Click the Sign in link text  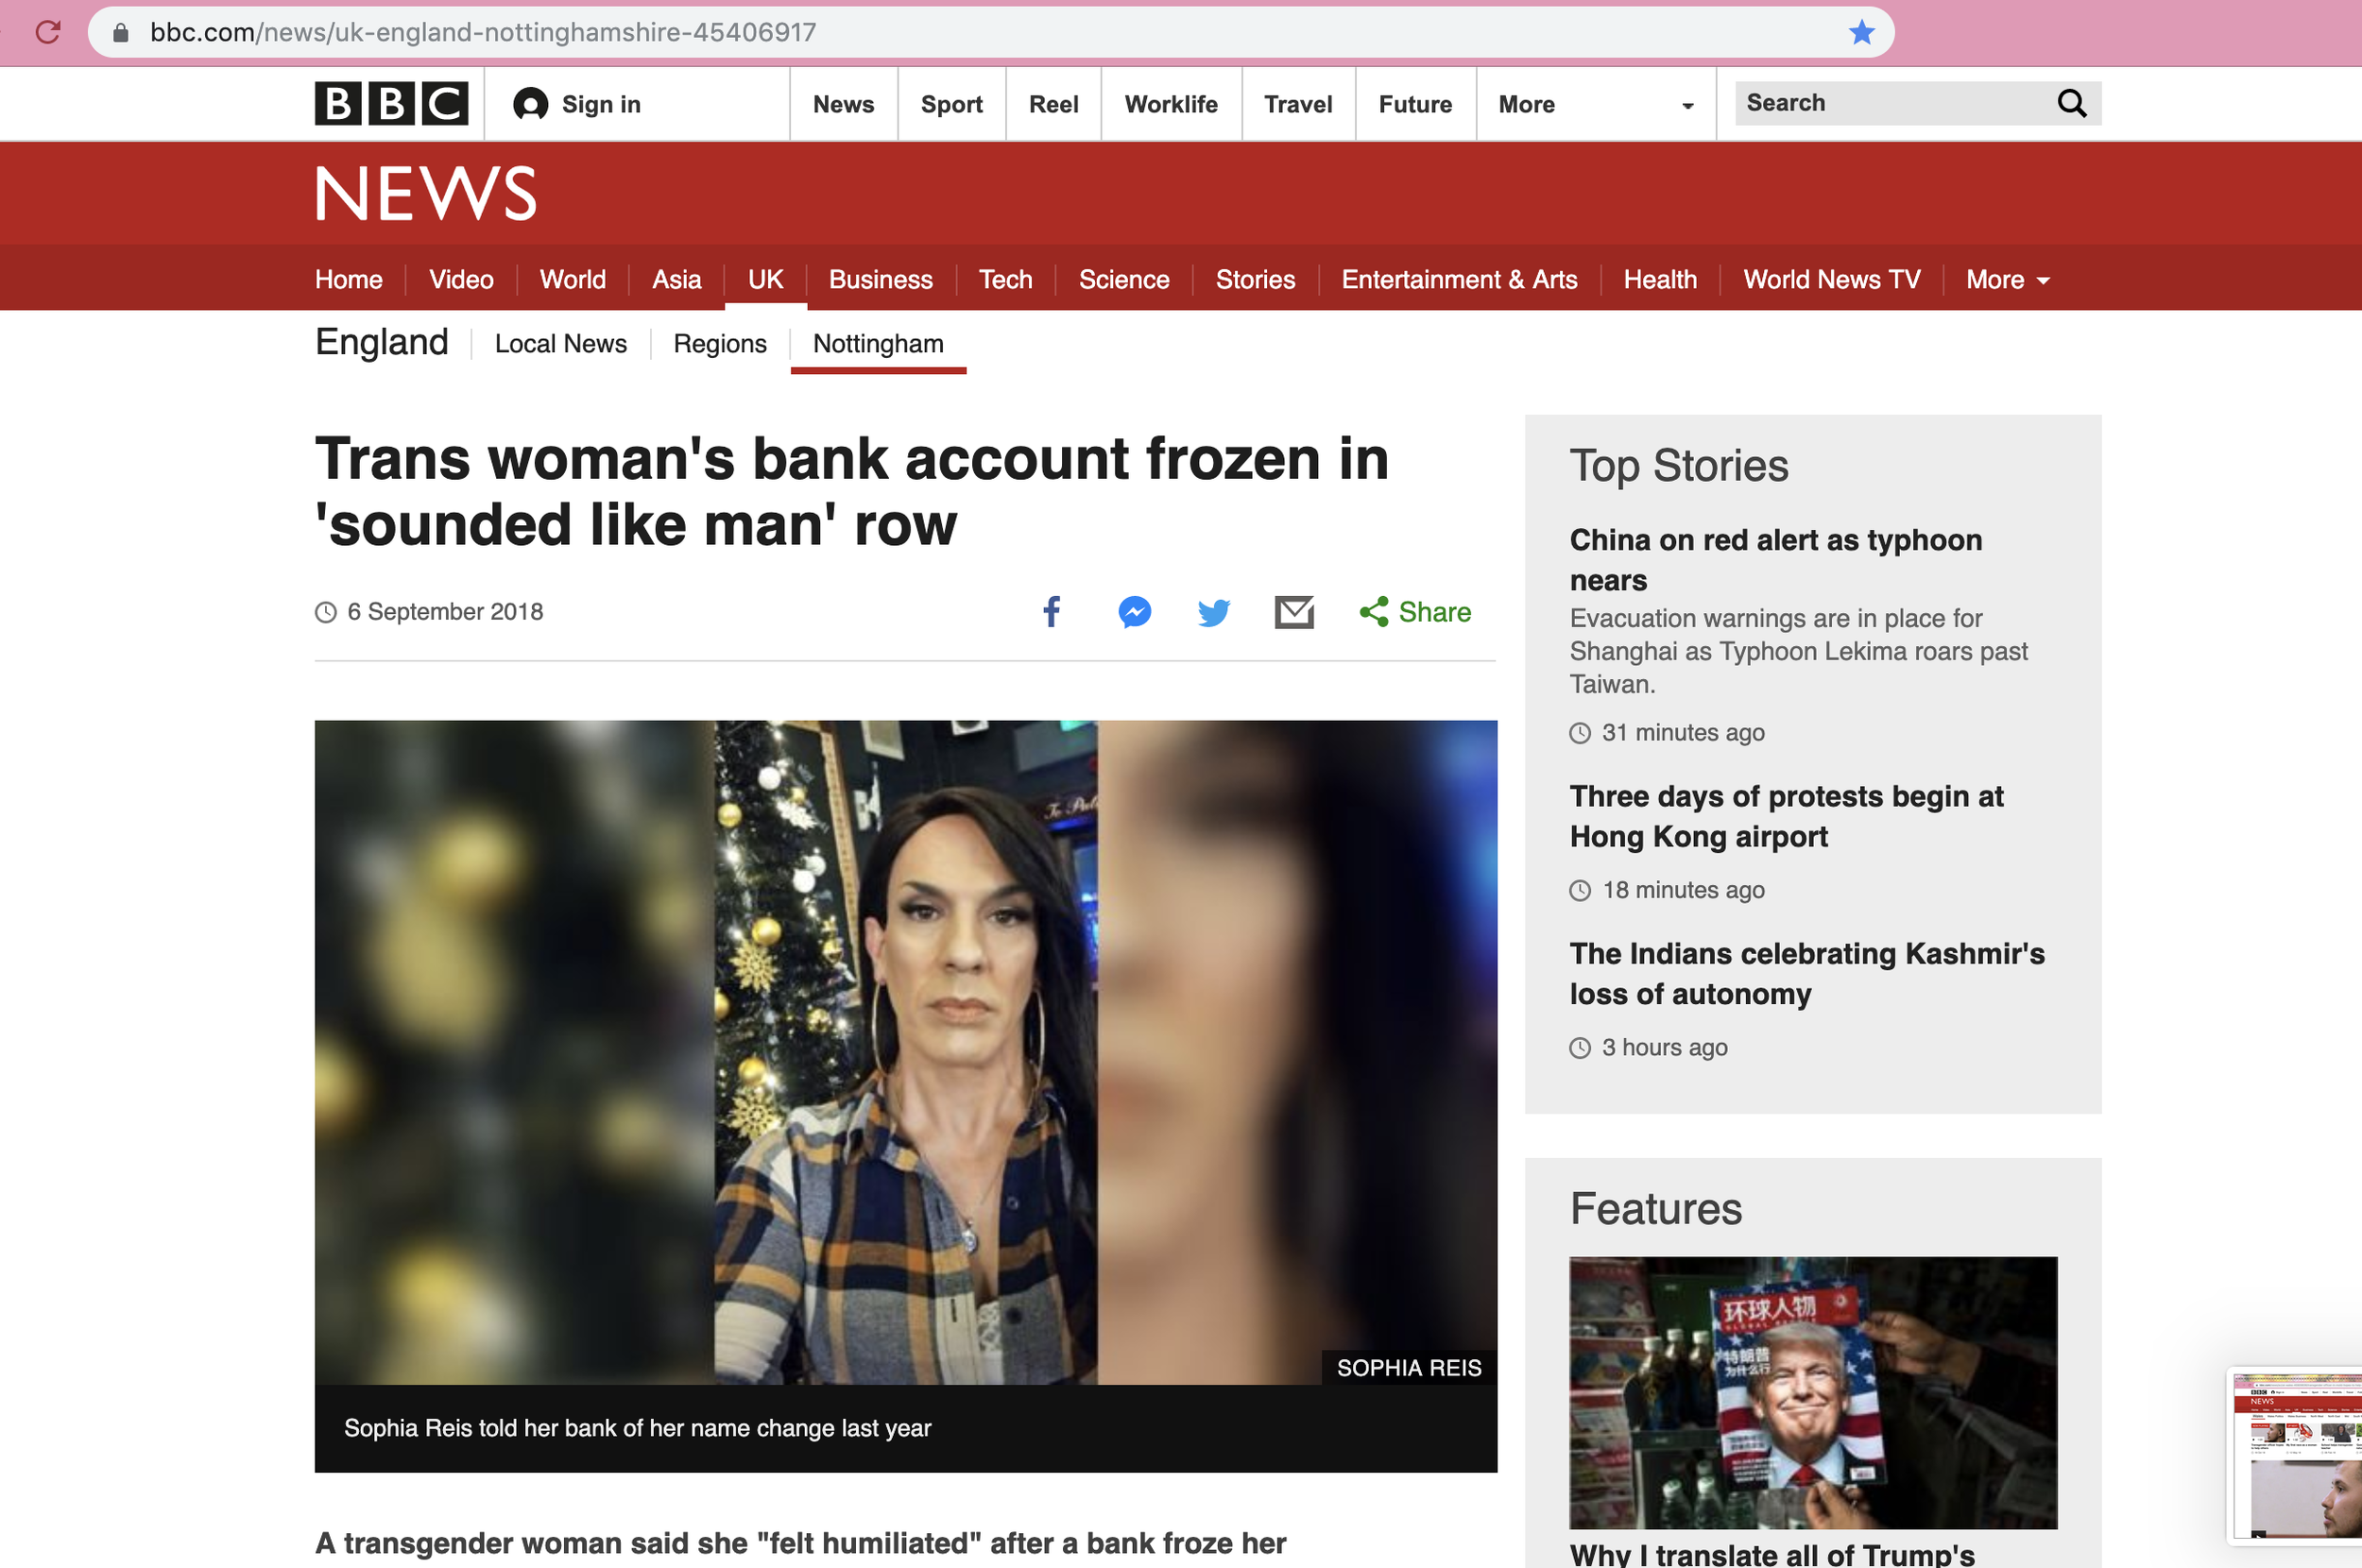(x=601, y=104)
